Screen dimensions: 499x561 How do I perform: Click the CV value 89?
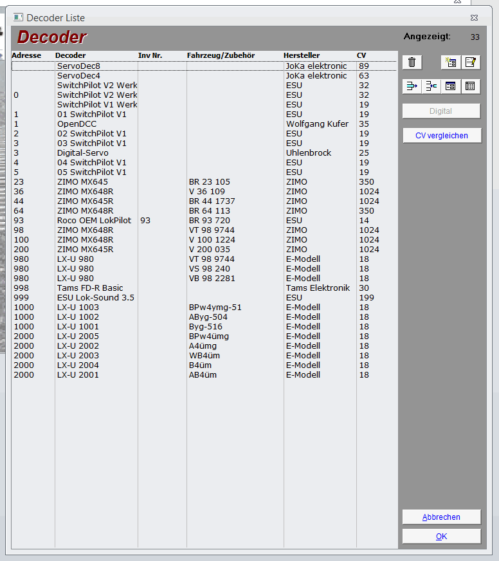pos(364,66)
